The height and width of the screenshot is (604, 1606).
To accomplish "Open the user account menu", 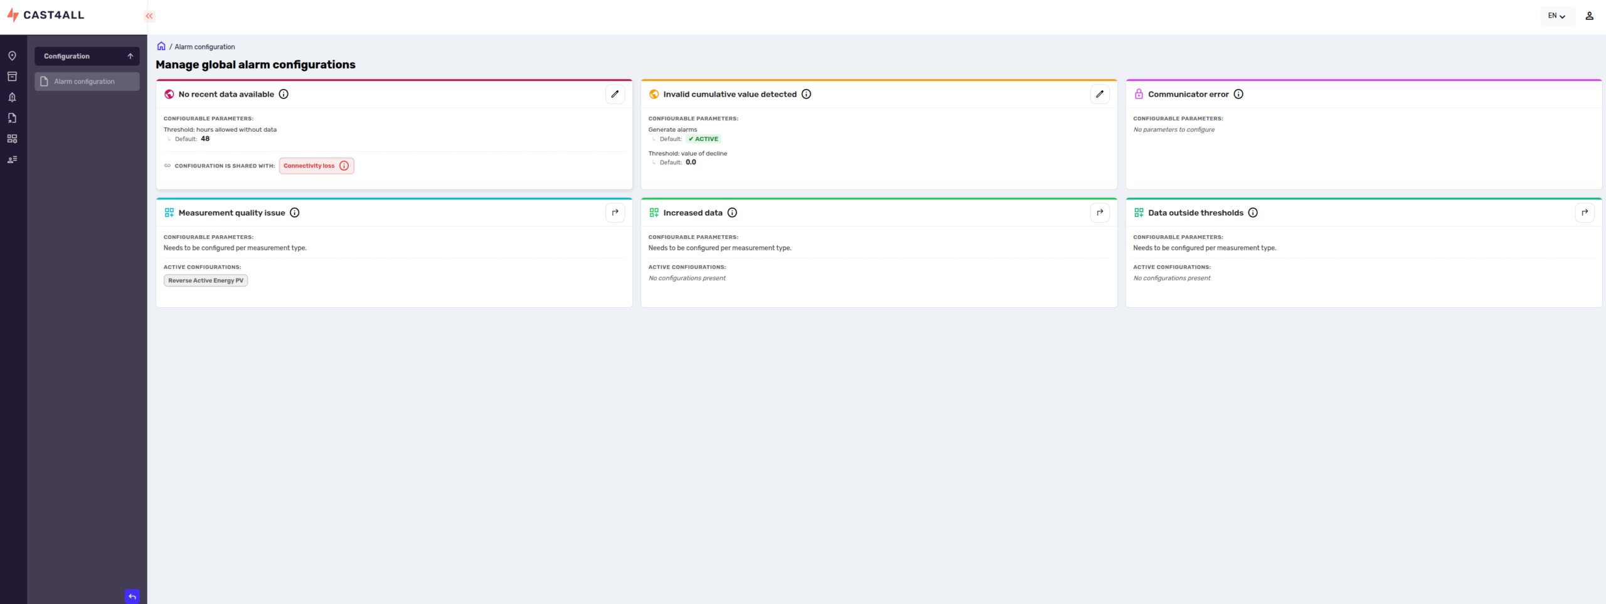I will 1589,16.
